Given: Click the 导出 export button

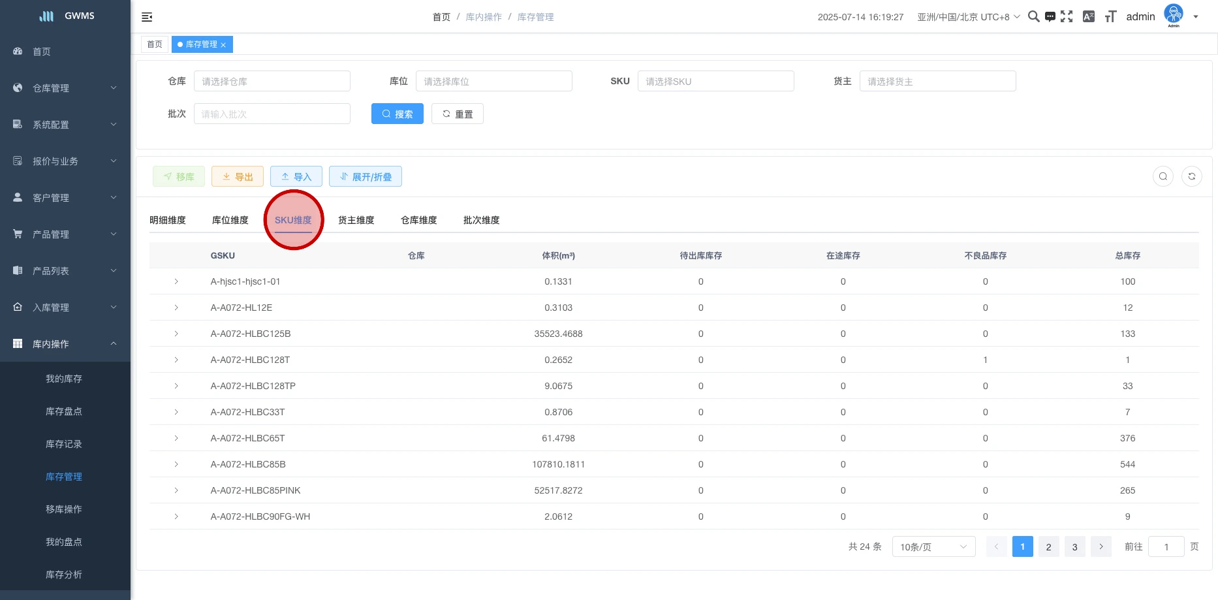Looking at the screenshot, I should 238,177.
